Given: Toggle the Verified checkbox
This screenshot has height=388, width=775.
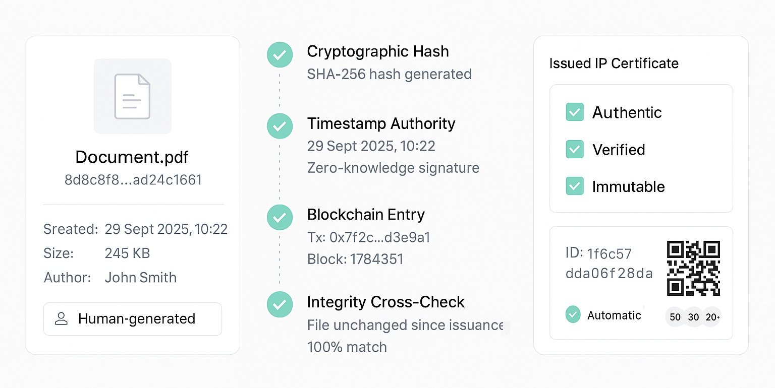Looking at the screenshot, I should point(575,149).
